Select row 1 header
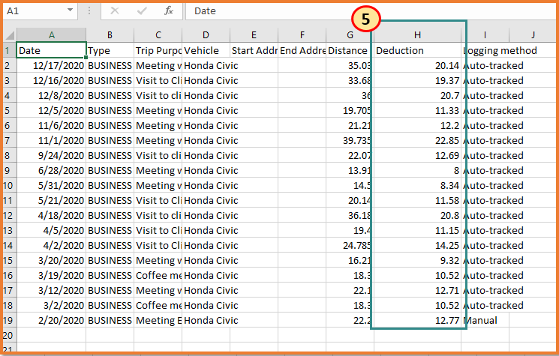This screenshot has width=559, height=356. point(9,50)
